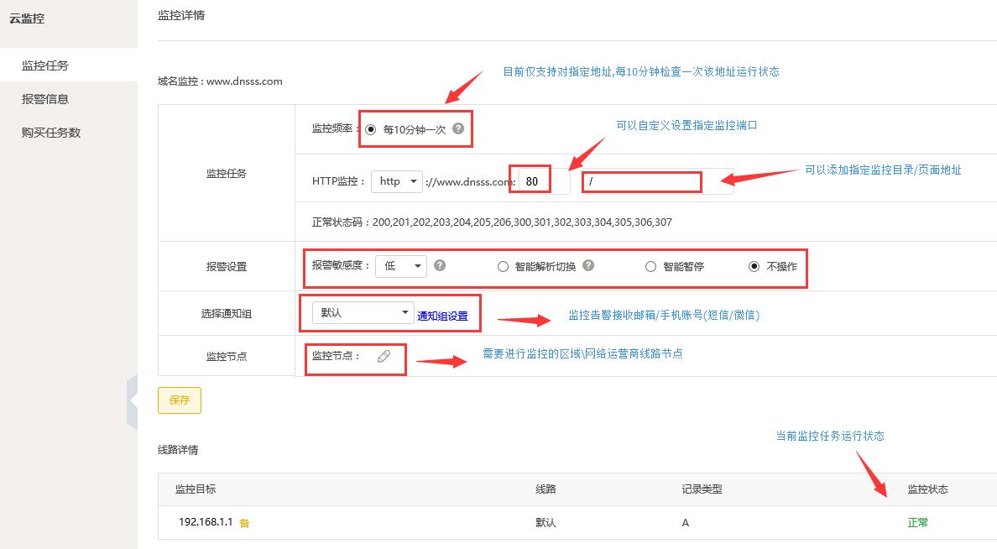
Task: Open the 通知组设置 link
Action: (442, 316)
